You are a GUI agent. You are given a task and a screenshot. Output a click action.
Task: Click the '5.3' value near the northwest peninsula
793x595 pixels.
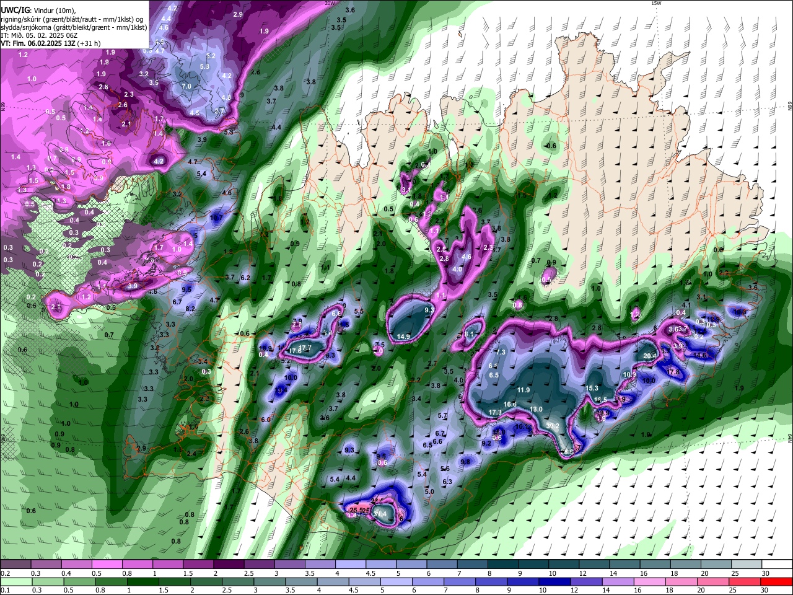click(x=229, y=132)
